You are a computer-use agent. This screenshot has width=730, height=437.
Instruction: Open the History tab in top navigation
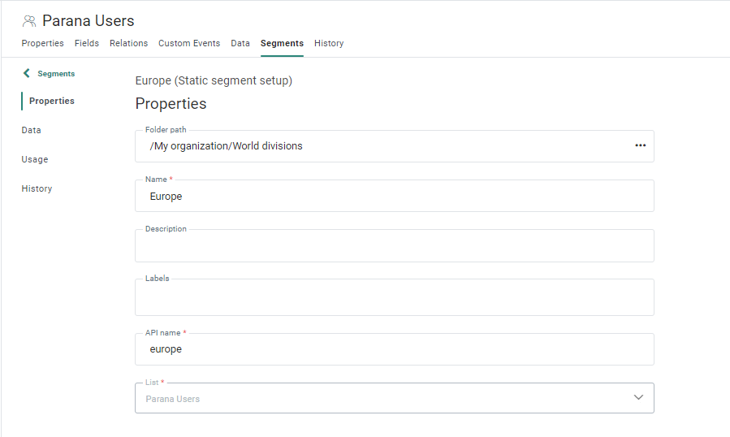pos(329,43)
